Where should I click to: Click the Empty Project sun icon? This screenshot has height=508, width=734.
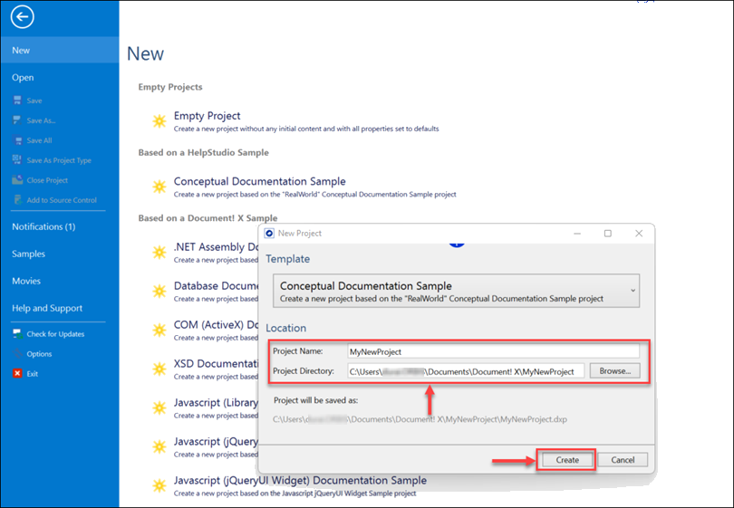click(159, 120)
